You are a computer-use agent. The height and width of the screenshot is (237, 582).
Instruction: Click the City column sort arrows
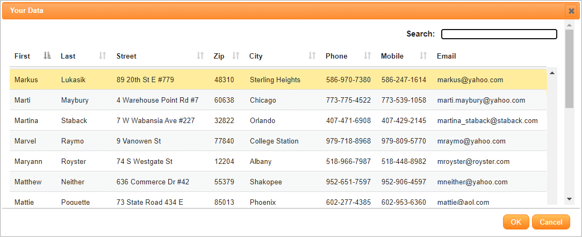click(312, 56)
